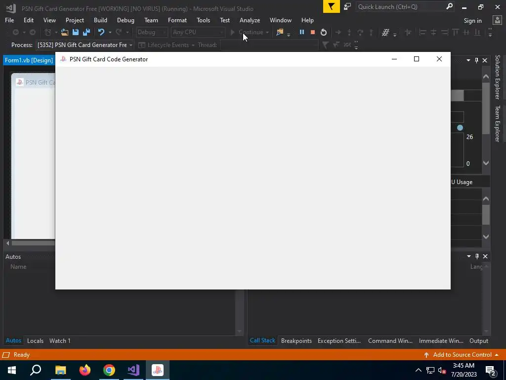Switch to the Locals tab
The height and width of the screenshot is (380, 506).
coord(35,340)
